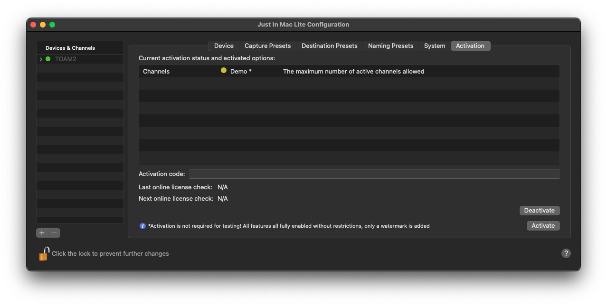Click the Deactivate button
Screen dimensions: 607x306
pos(540,211)
